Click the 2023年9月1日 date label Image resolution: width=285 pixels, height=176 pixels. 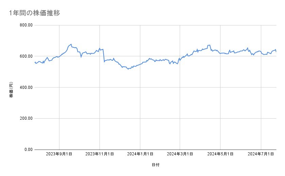[x=59, y=154]
